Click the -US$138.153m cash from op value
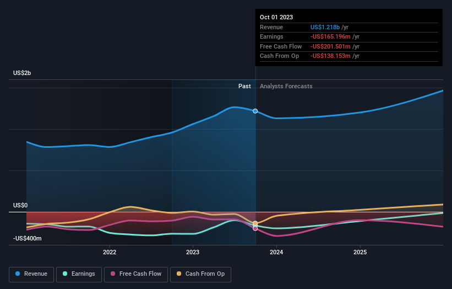Viewport: 452px width, 289px height. (x=330, y=56)
